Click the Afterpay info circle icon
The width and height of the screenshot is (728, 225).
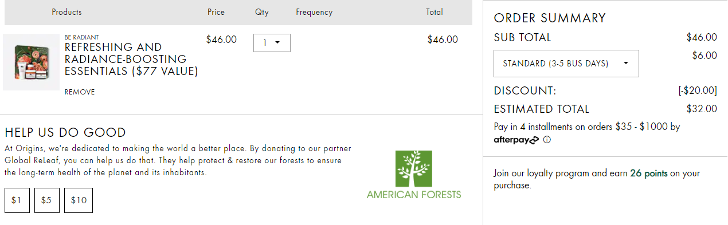[x=547, y=140]
